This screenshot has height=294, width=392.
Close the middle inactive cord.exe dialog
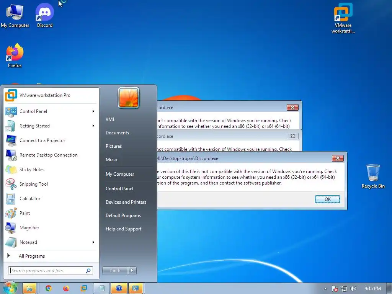pyautogui.click(x=292, y=136)
